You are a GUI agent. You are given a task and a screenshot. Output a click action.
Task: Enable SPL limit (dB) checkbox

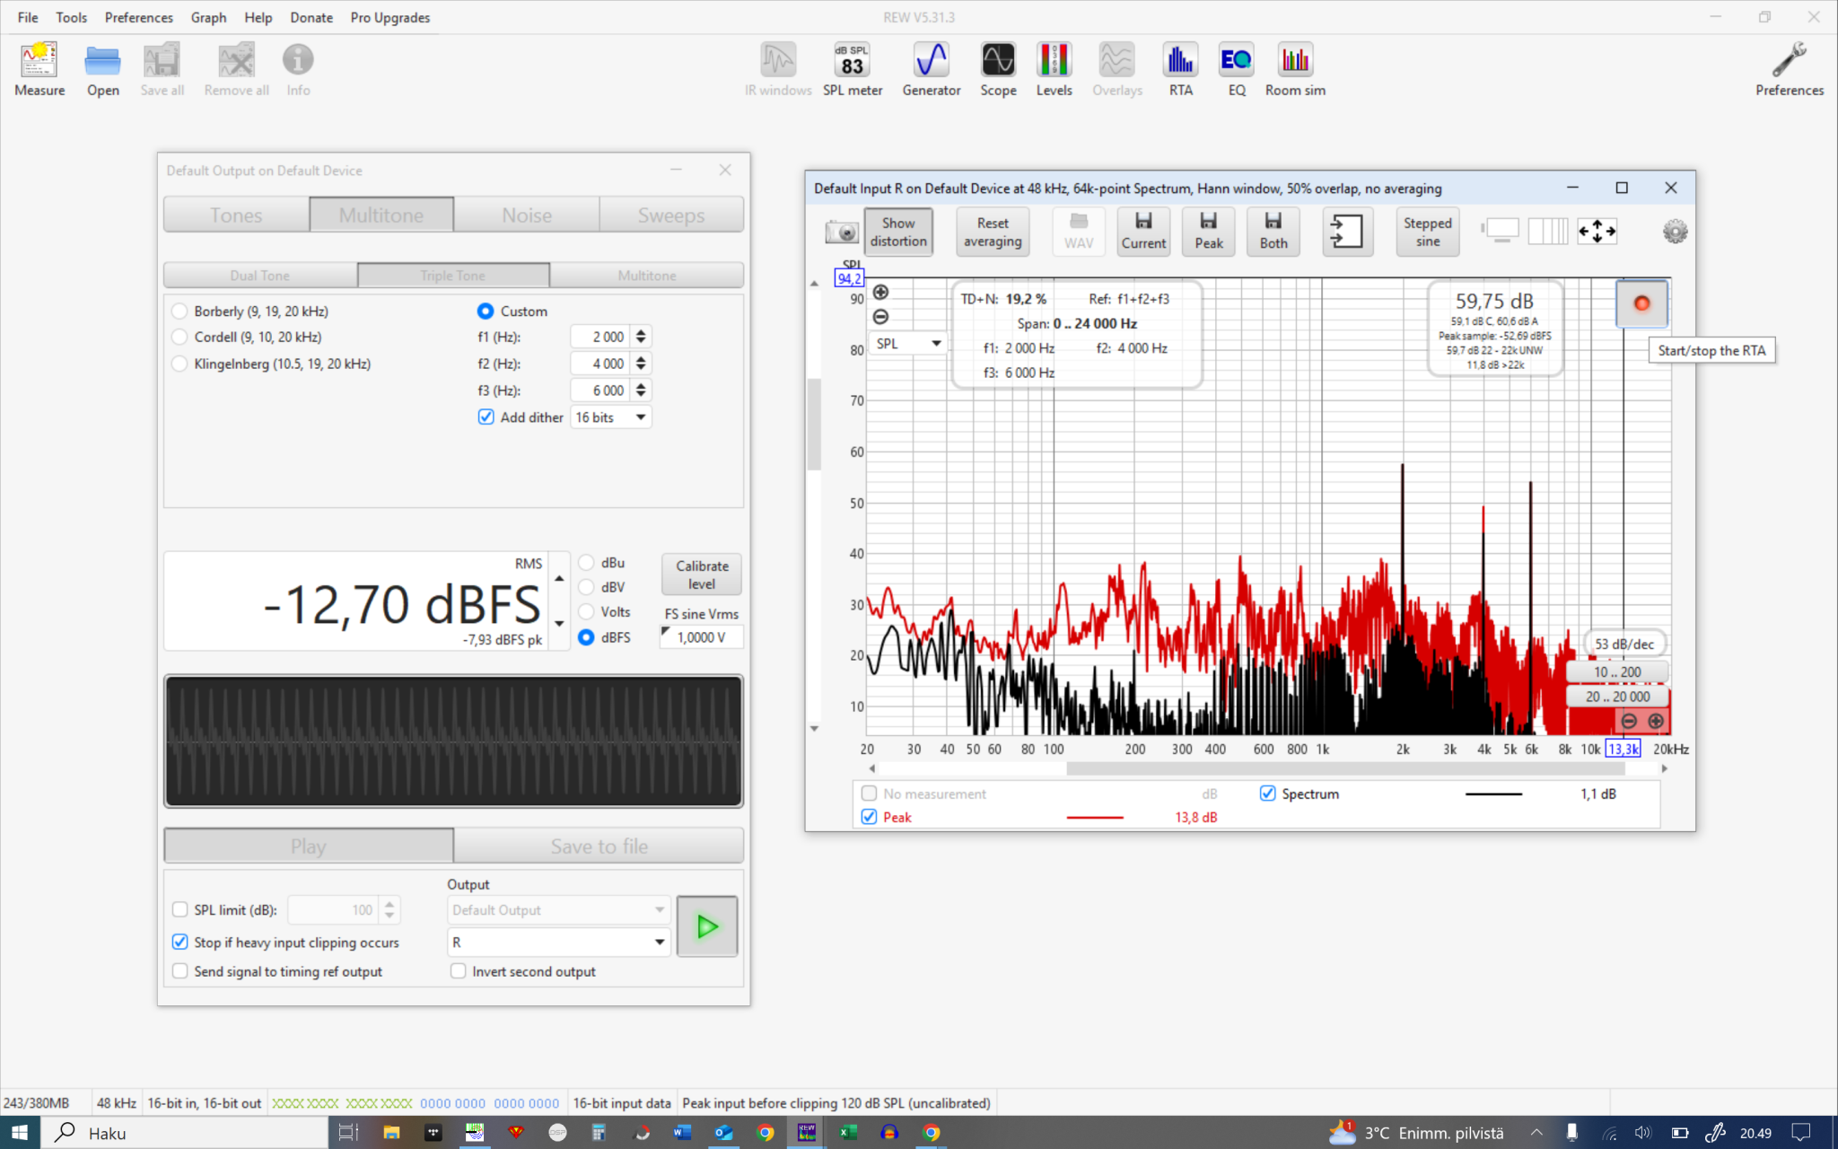coord(179,910)
